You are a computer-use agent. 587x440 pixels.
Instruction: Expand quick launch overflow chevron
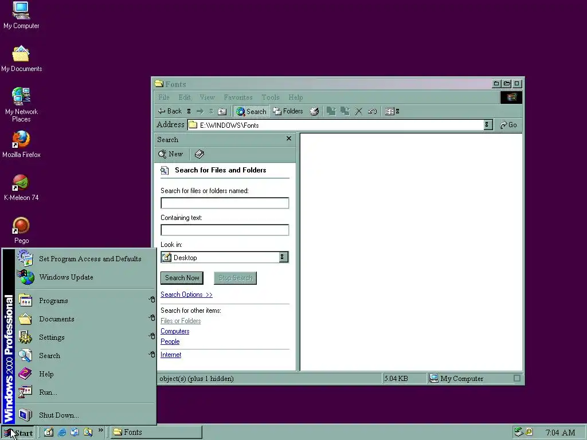(100, 430)
